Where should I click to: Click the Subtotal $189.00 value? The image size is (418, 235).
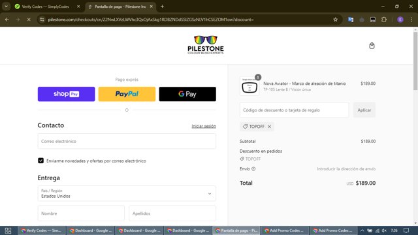[368, 141]
